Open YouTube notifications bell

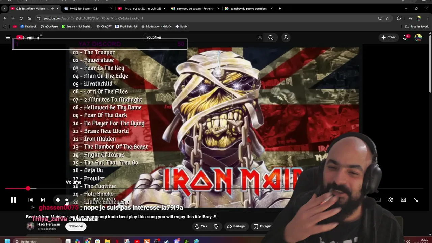(x=406, y=37)
